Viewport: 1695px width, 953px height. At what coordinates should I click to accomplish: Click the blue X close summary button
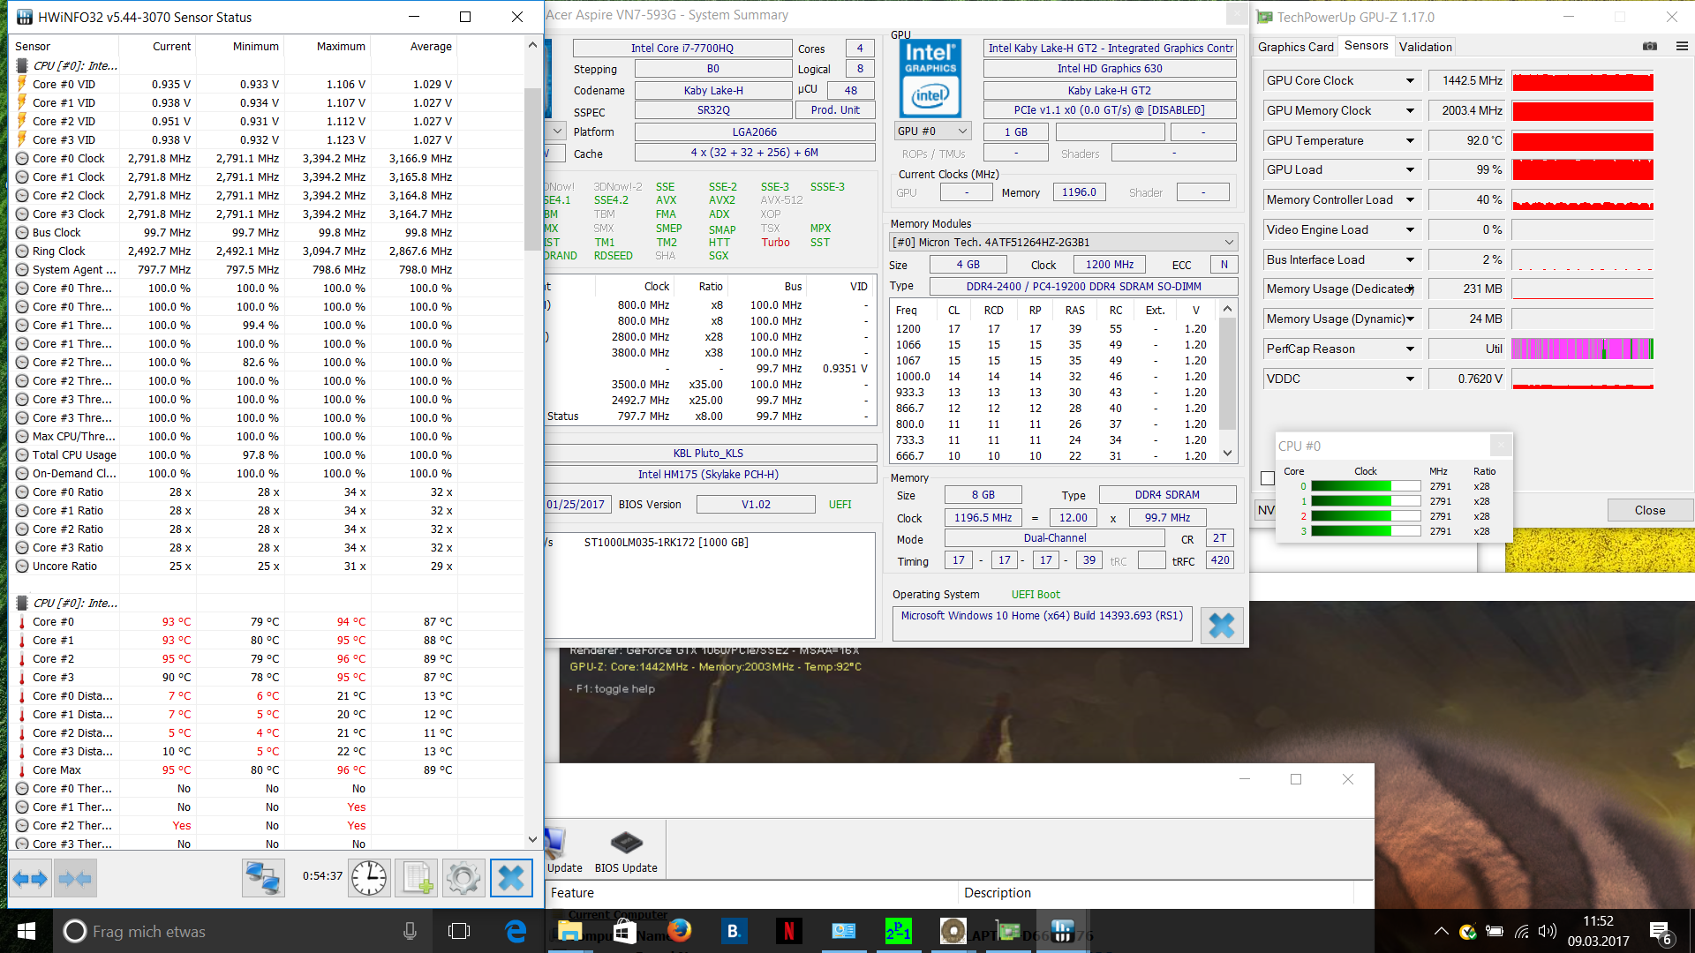1222,626
